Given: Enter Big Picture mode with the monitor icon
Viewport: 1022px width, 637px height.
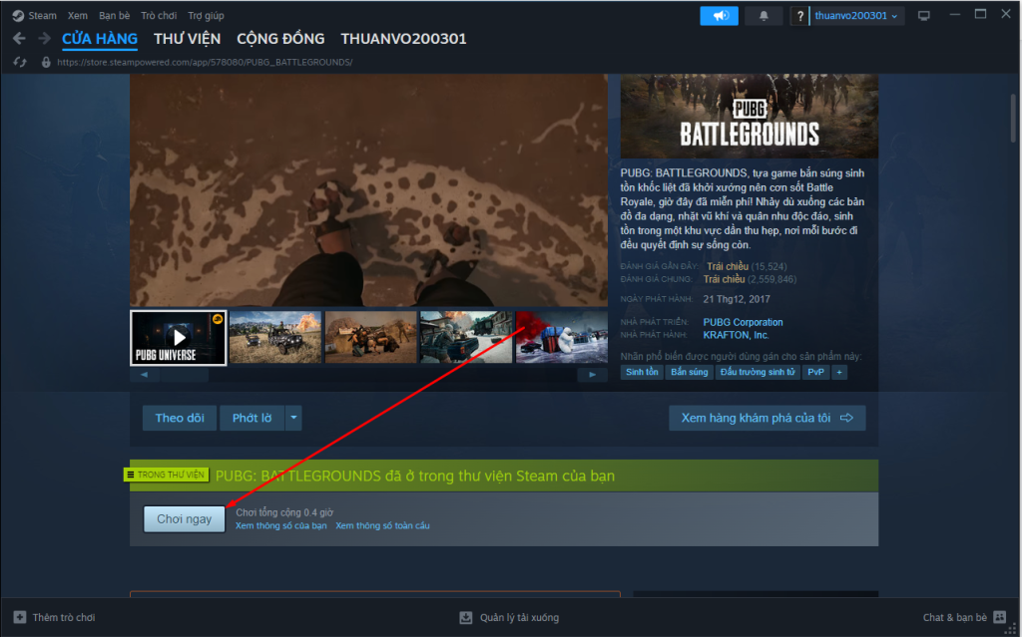Looking at the screenshot, I should (x=924, y=15).
